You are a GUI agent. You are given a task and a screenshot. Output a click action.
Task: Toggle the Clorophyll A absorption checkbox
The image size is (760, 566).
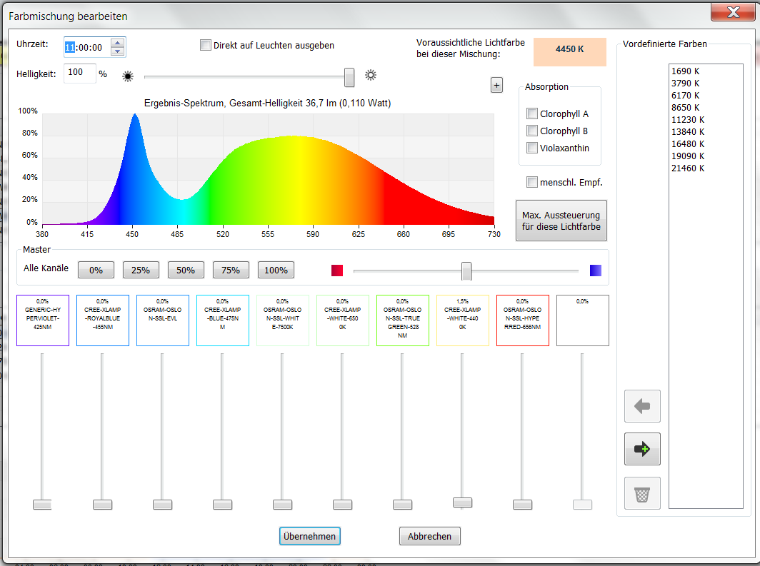531,113
